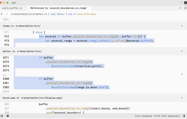Open the project panel icon in status bar
The height and width of the screenshot is (119, 187).
pos(2,116)
